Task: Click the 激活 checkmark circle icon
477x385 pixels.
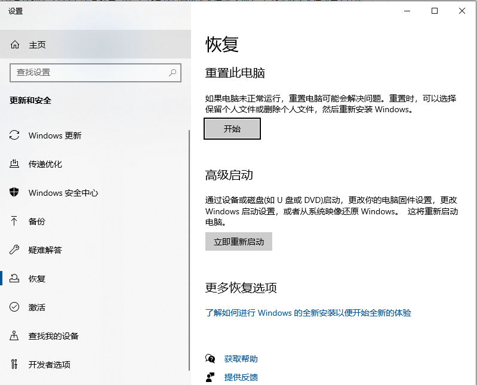Action: click(15, 307)
